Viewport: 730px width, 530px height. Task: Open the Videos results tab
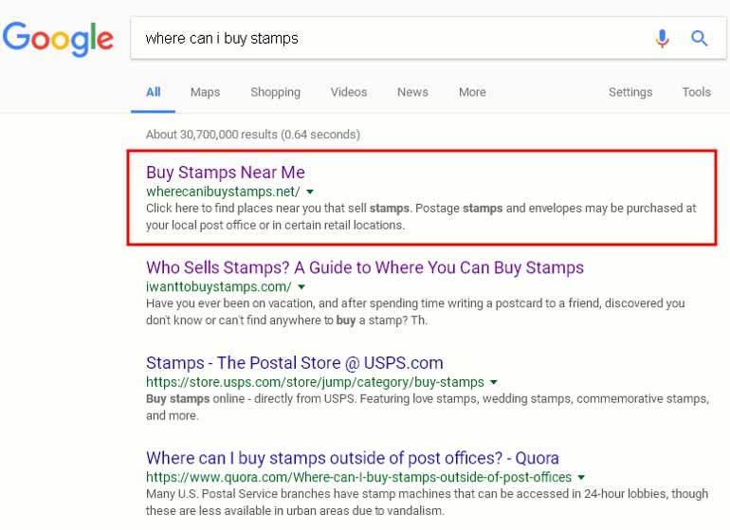[349, 92]
